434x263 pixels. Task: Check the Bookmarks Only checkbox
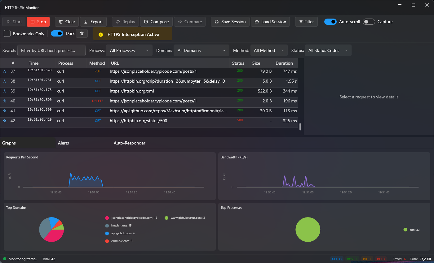click(7, 33)
